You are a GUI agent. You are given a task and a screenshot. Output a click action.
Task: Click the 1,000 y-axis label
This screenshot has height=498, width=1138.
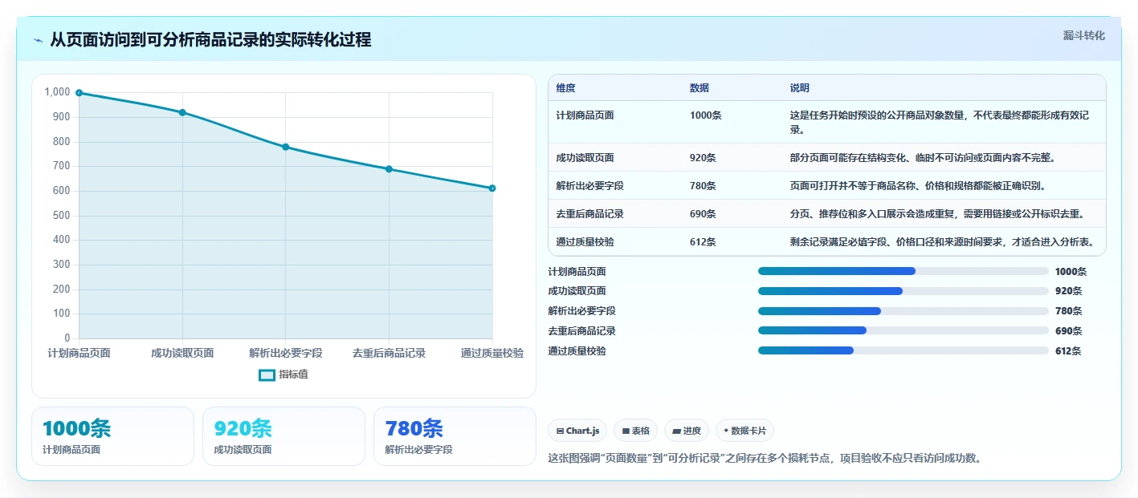57,92
